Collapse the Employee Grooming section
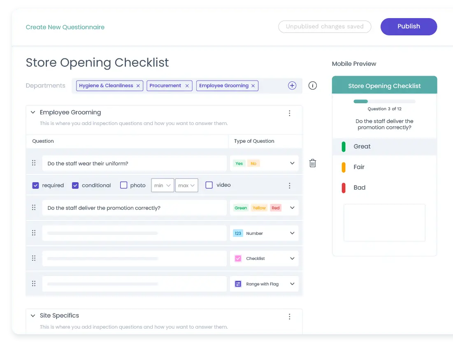Screen dimensions: 453x343 point(33,112)
